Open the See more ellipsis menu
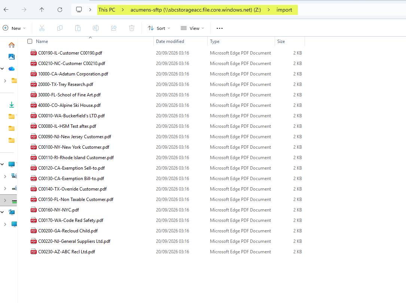The height and width of the screenshot is (303, 406). pyautogui.click(x=220, y=28)
